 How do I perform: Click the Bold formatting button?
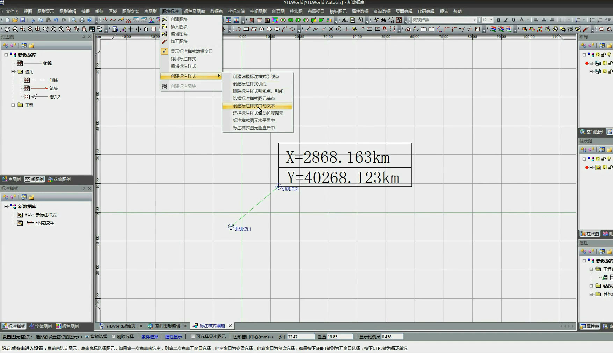coord(498,20)
